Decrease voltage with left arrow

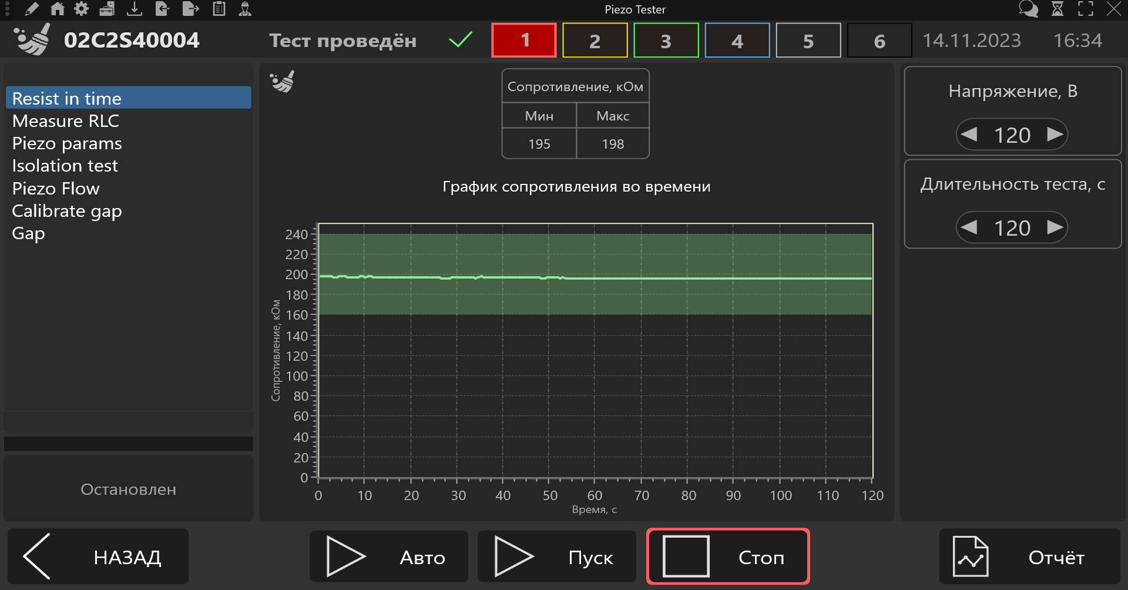[x=969, y=135]
